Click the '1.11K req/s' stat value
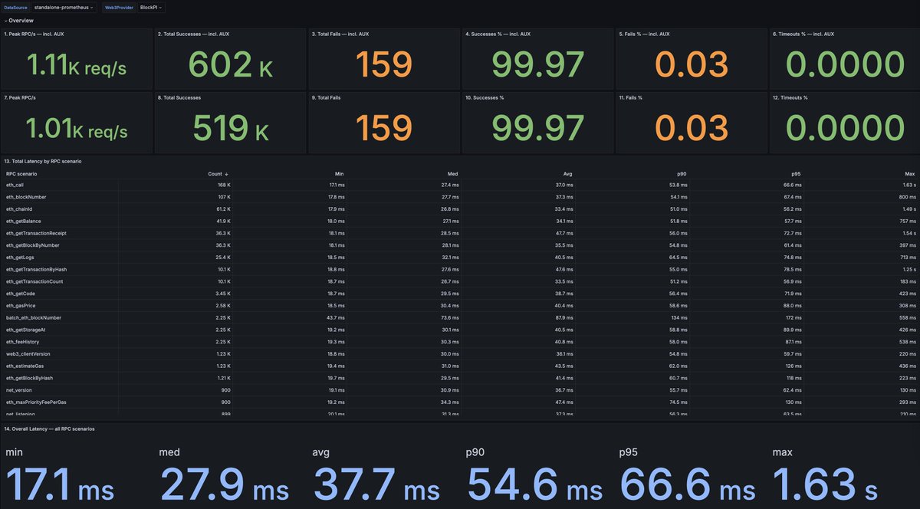The height and width of the screenshot is (509, 920). coord(77,66)
